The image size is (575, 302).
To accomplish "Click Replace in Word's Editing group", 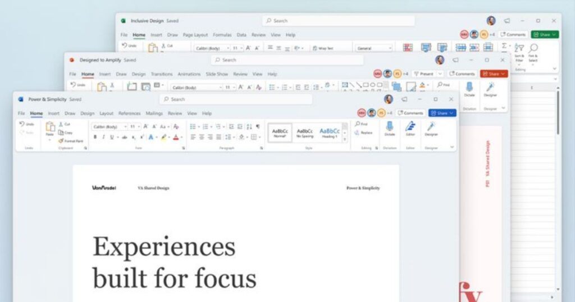I will click(363, 132).
